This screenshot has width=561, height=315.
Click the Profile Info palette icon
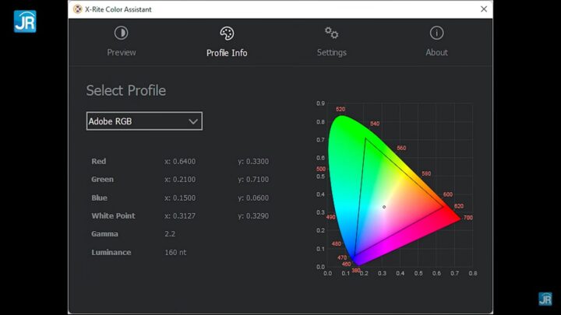click(227, 33)
